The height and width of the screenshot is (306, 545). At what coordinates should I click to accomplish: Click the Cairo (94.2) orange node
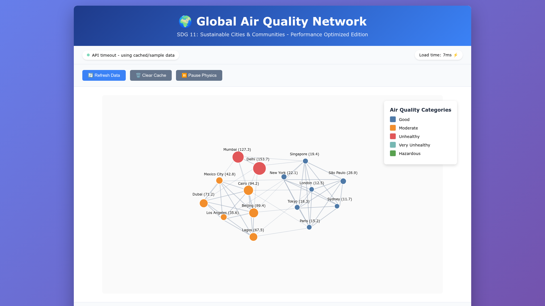(x=248, y=190)
